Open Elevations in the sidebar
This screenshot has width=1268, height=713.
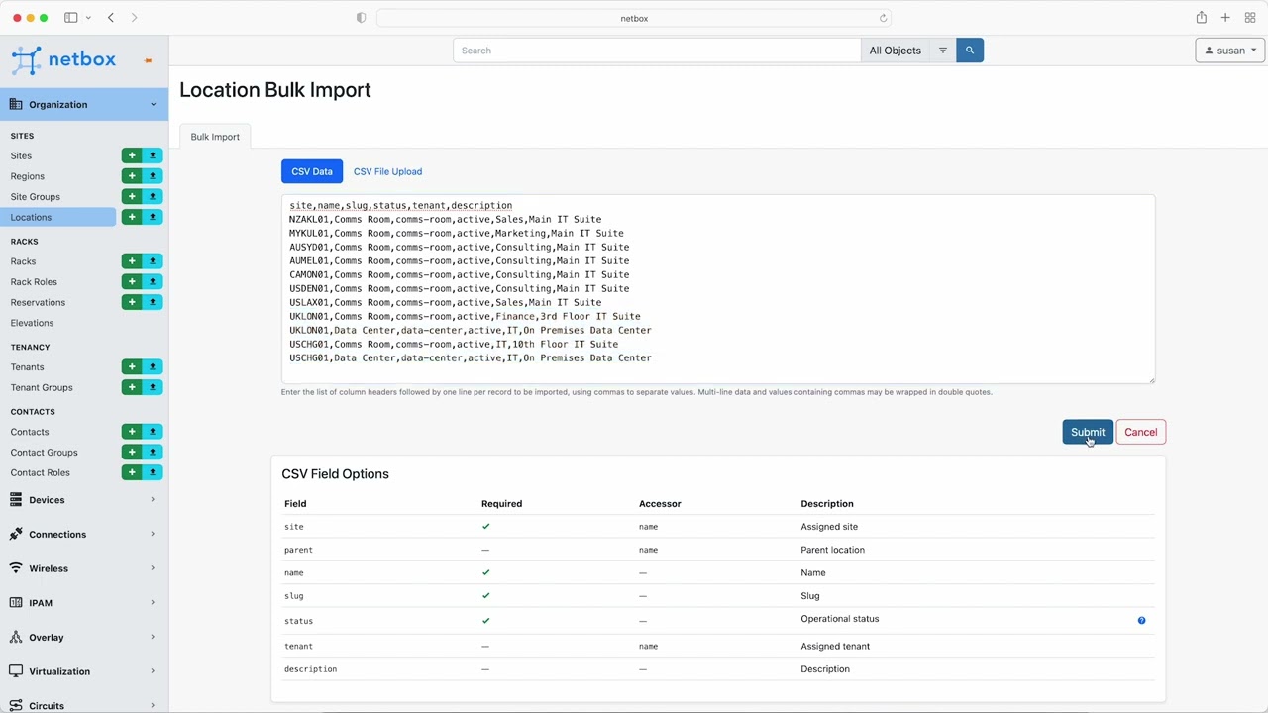tap(33, 323)
